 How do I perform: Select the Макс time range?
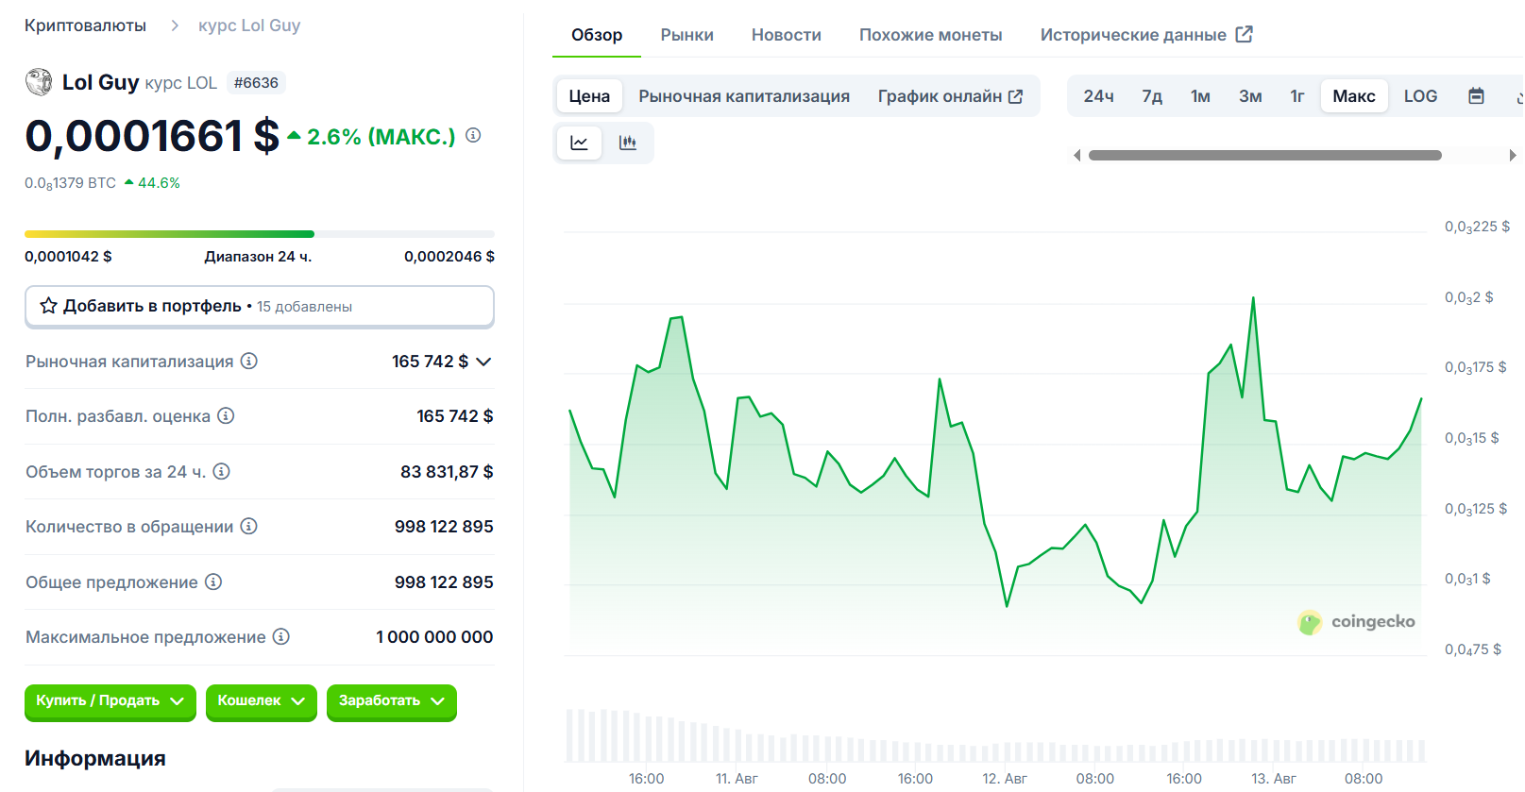[1354, 95]
